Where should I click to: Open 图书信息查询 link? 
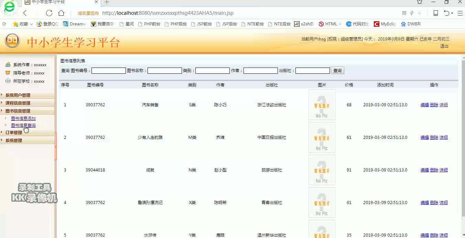(x=23, y=125)
